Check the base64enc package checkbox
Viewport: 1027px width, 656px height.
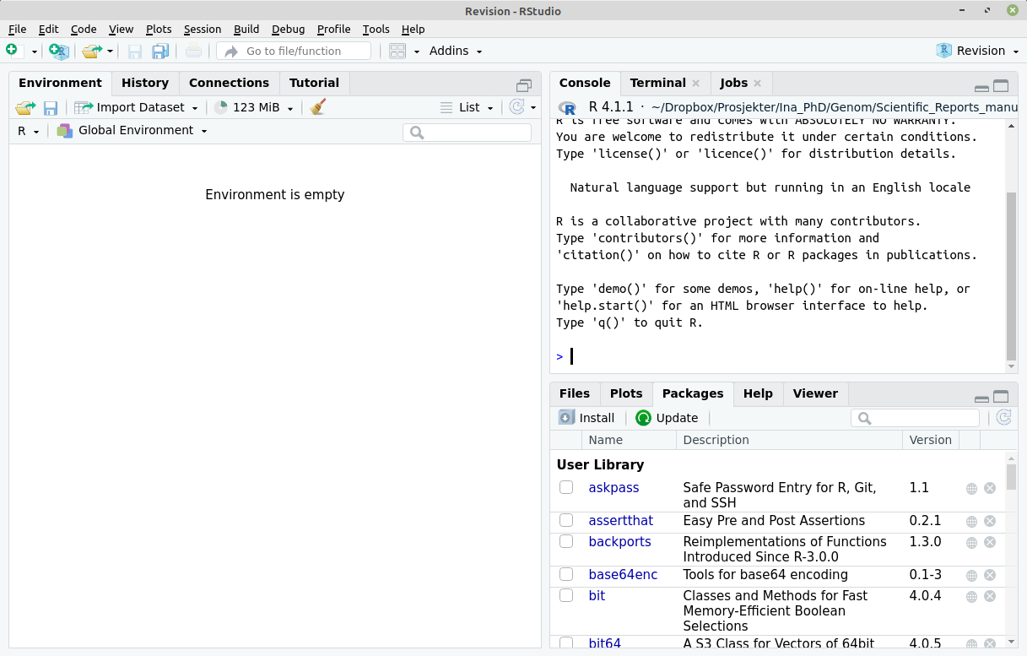point(566,574)
